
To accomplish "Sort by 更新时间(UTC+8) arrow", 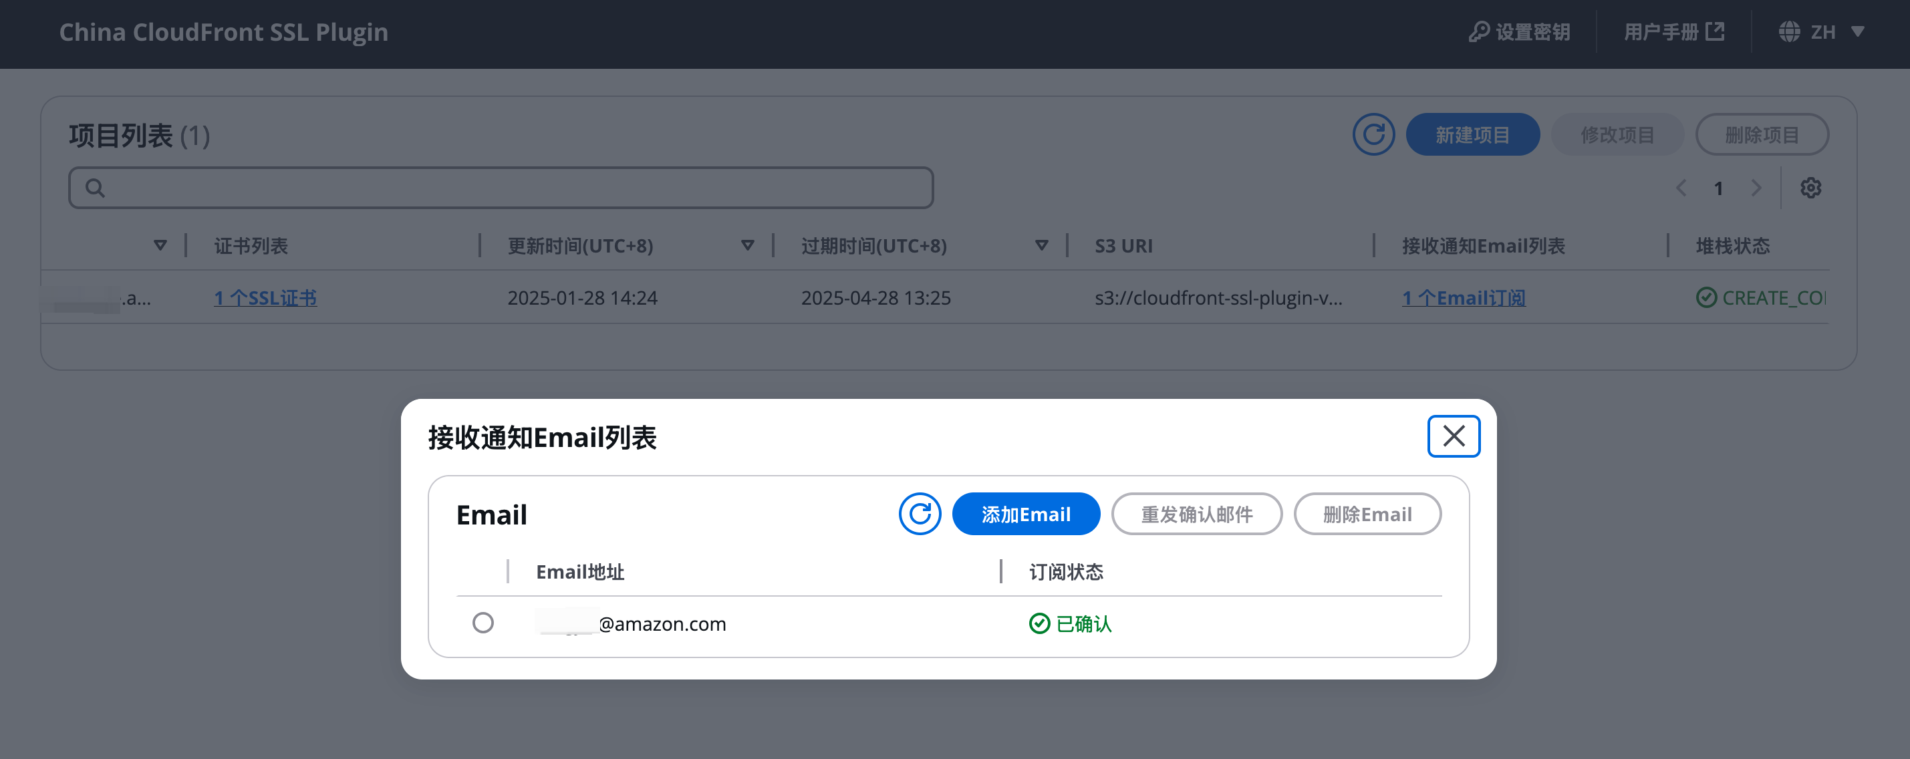I will (747, 245).
